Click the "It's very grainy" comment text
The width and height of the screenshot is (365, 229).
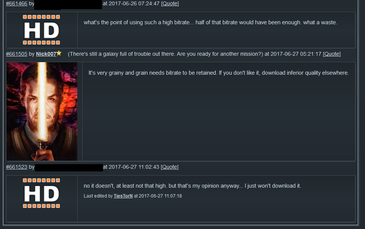(219, 73)
